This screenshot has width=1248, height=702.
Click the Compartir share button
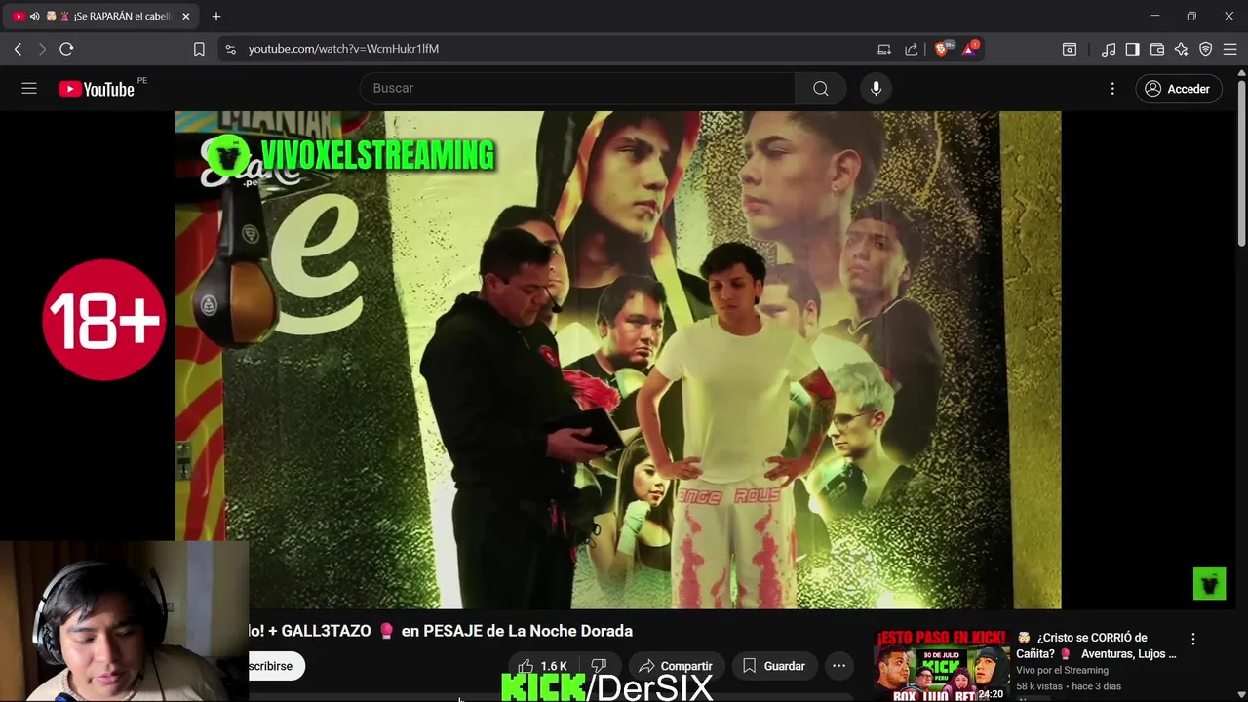[676, 666]
